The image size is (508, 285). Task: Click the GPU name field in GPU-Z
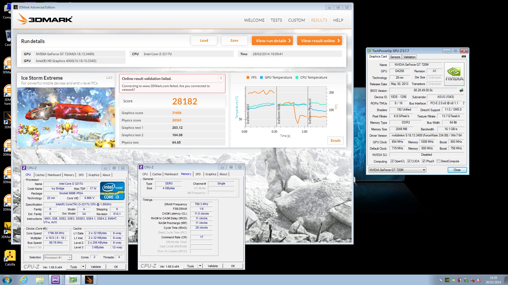416,65
